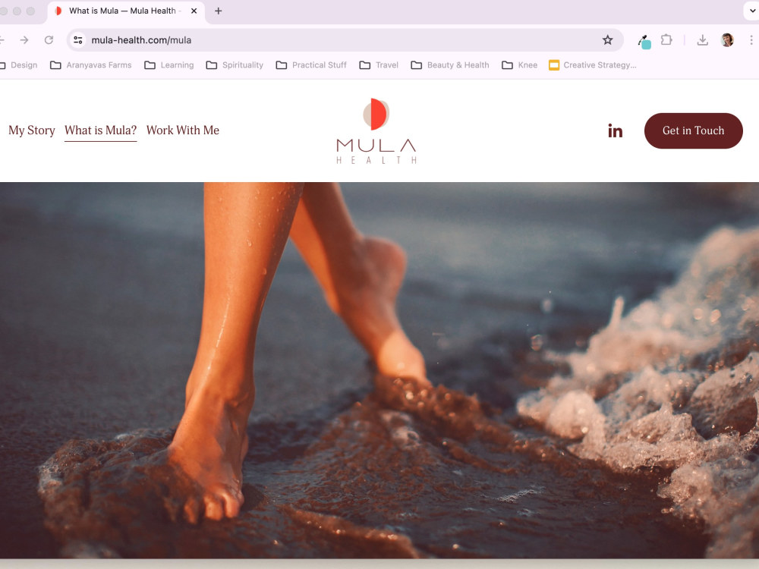759x569 pixels.
Task: Expand the tab search dropdown arrow
Action: 752,11
